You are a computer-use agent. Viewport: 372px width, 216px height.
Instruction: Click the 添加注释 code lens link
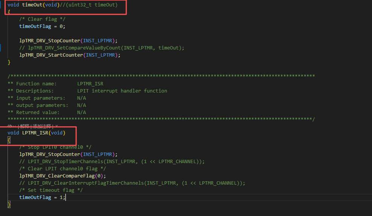[41, 126]
